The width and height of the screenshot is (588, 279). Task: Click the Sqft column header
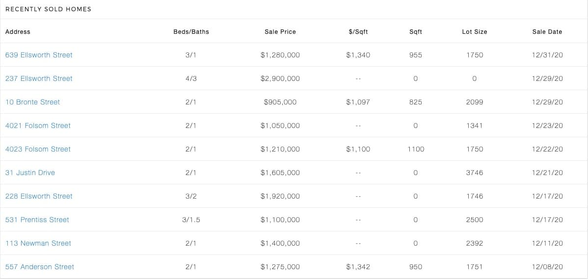pyautogui.click(x=416, y=32)
